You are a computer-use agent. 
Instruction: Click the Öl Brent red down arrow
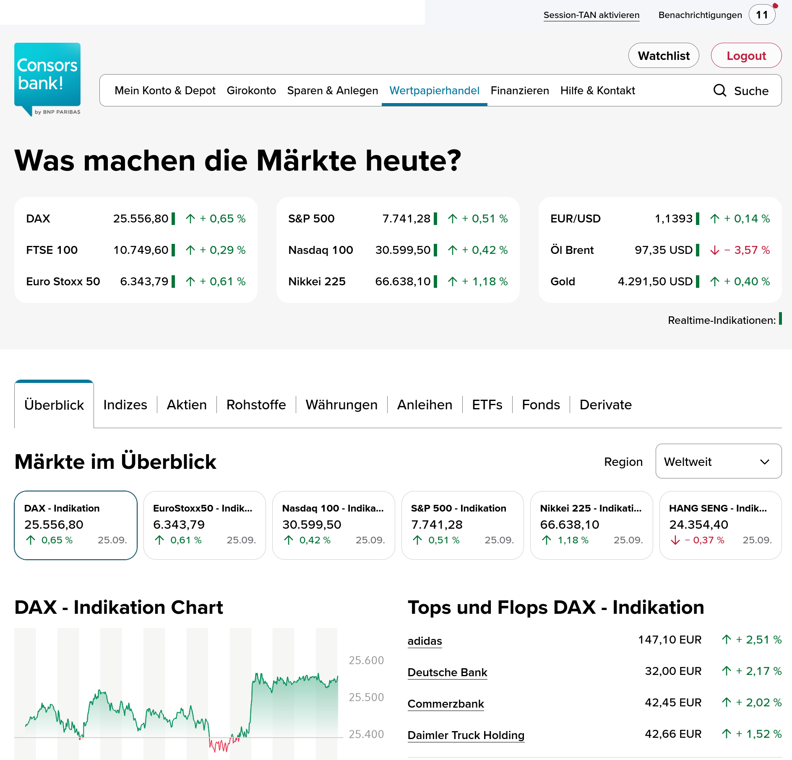(715, 250)
